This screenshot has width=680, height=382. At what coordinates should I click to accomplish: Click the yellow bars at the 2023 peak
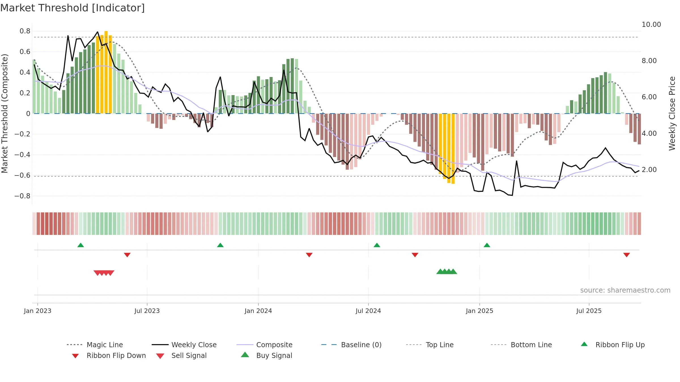[104, 72]
